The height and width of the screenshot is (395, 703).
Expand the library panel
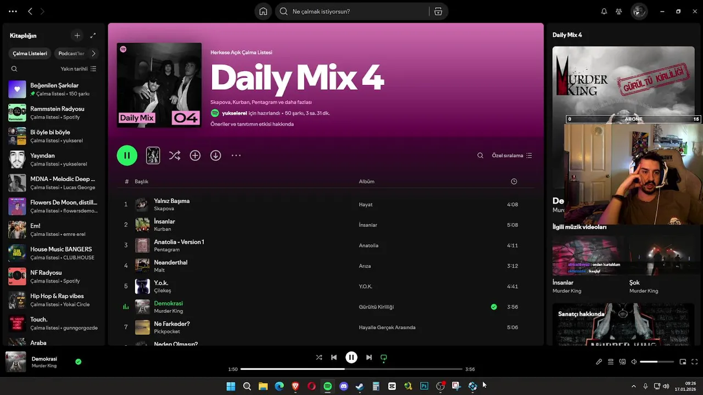[93, 36]
